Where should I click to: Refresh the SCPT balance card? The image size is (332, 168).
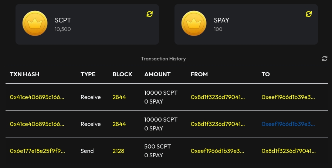pos(149,14)
